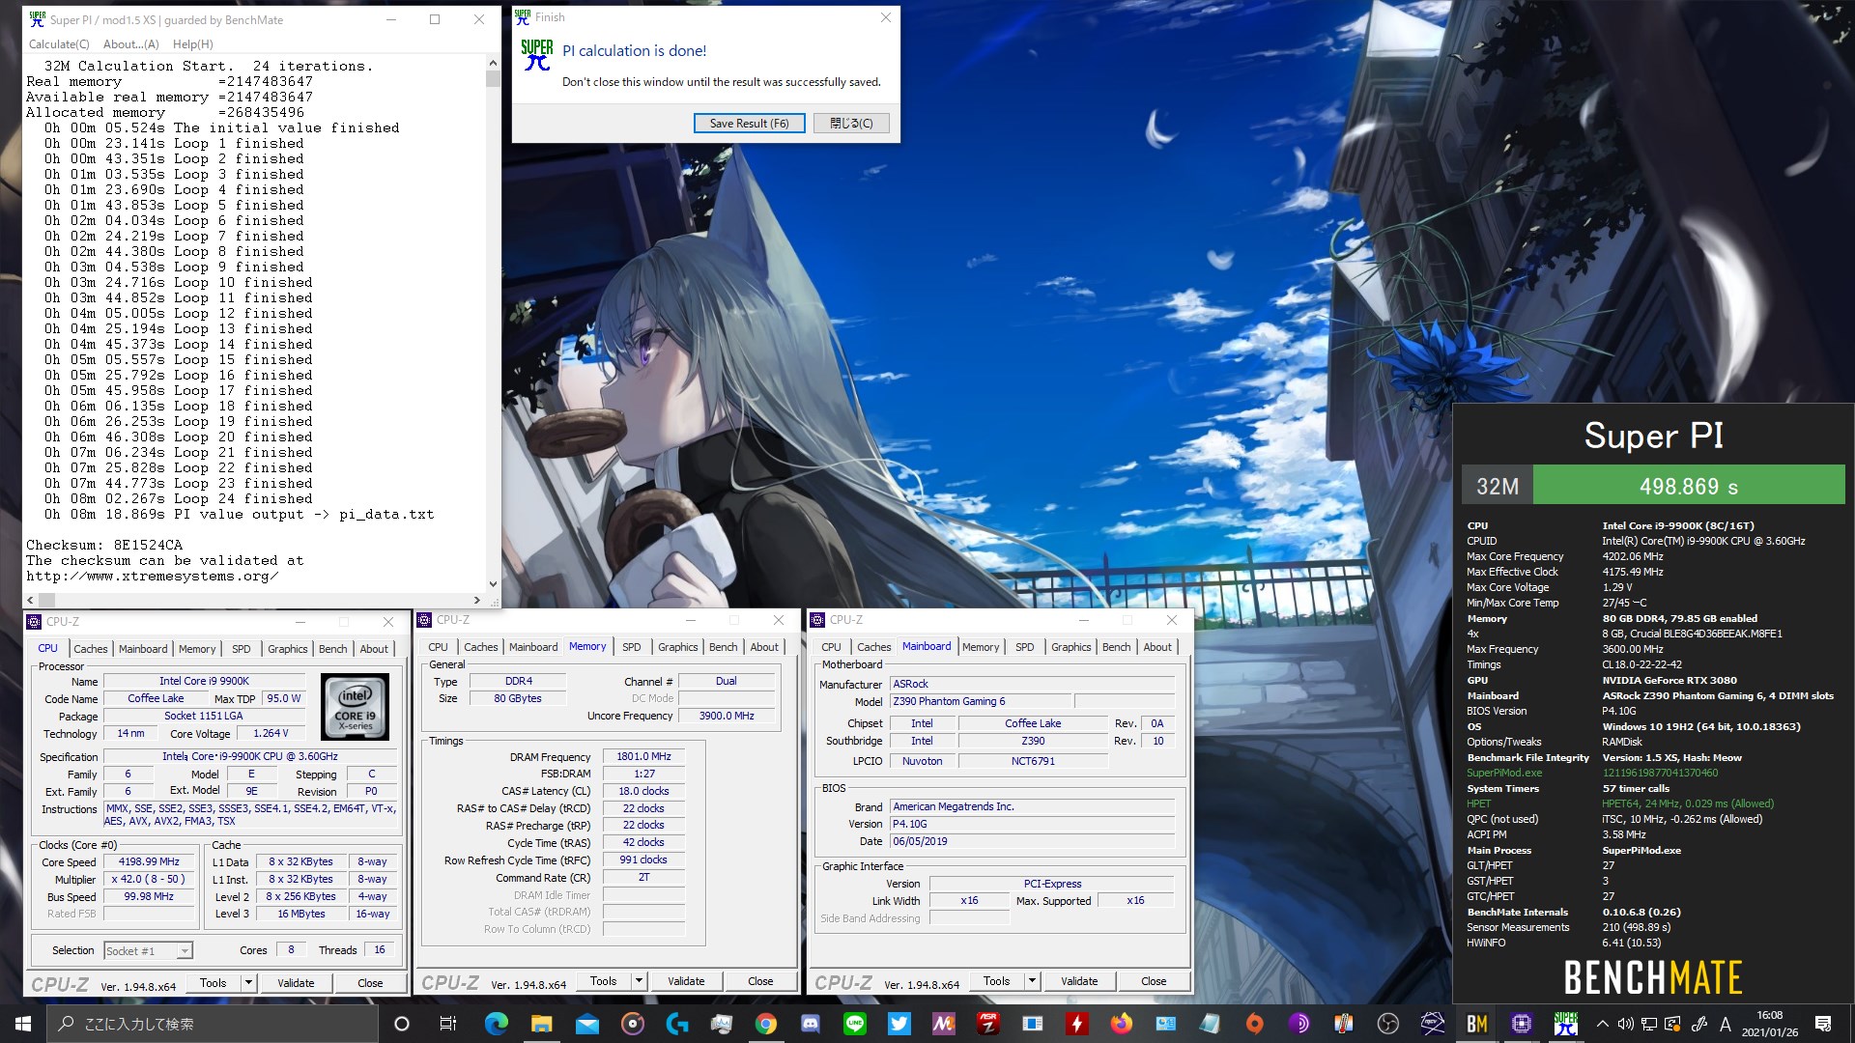The image size is (1855, 1043).
Task: Open Help(H) menu in Super PI
Action: pos(192,44)
